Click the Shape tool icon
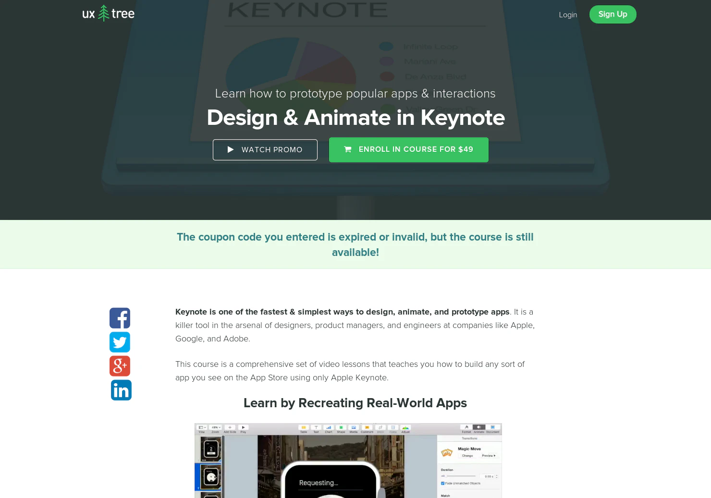The image size is (711, 498). pos(341,427)
